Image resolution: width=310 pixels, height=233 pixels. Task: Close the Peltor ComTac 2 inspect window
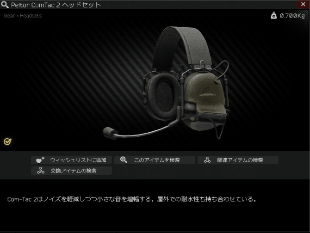[x=303, y=4]
